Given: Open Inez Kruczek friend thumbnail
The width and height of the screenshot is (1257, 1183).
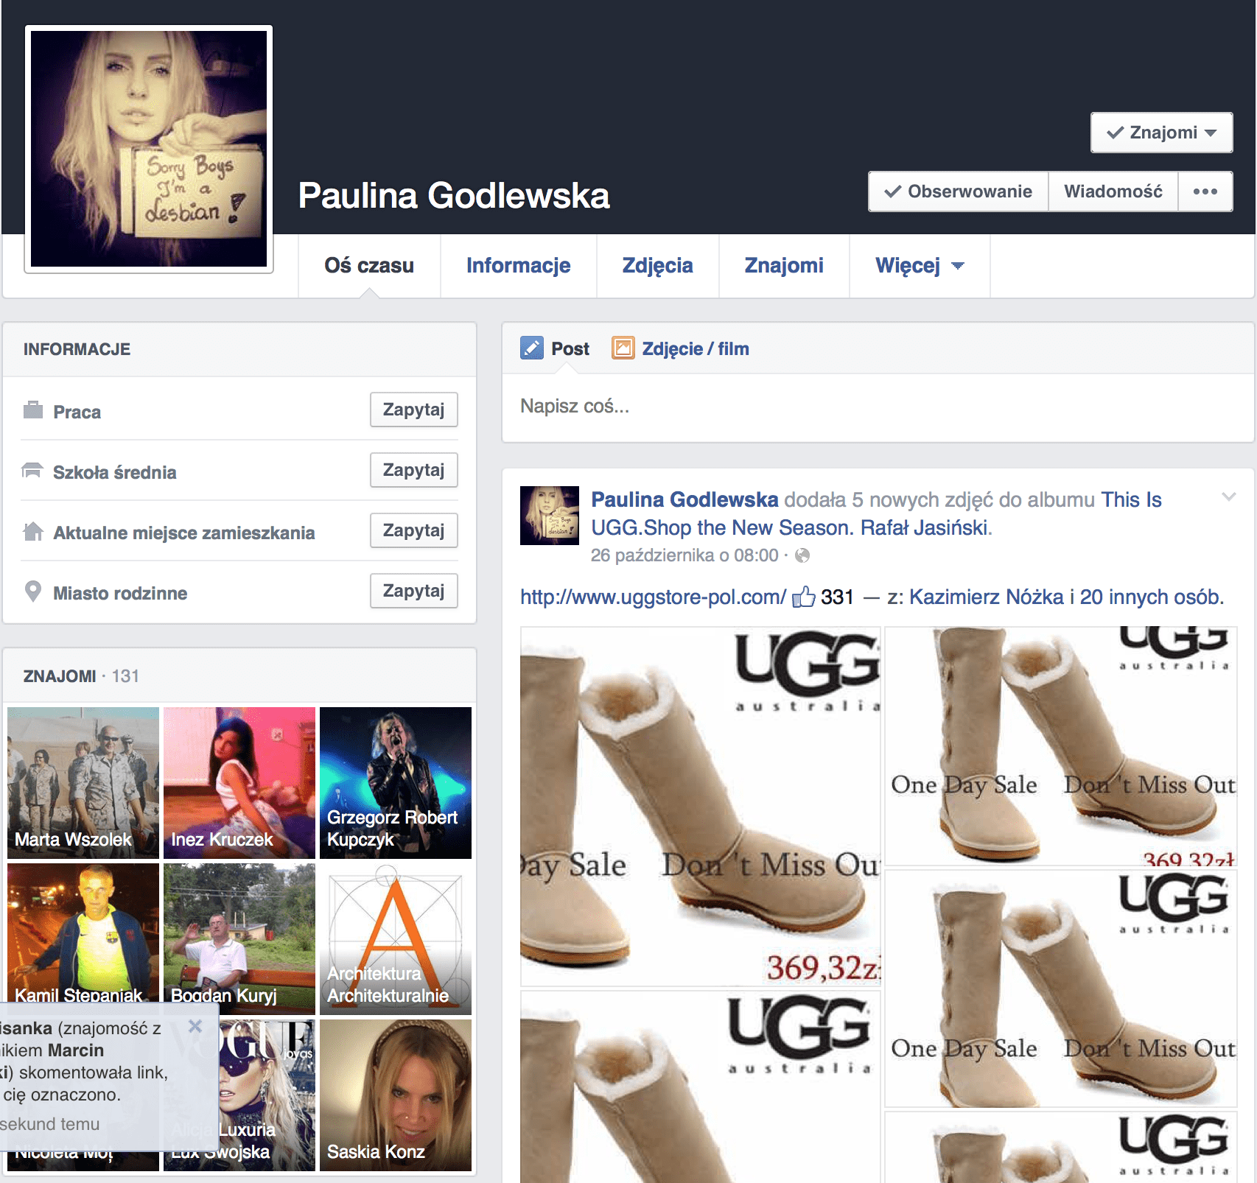Looking at the screenshot, I should tap(239, 783).
